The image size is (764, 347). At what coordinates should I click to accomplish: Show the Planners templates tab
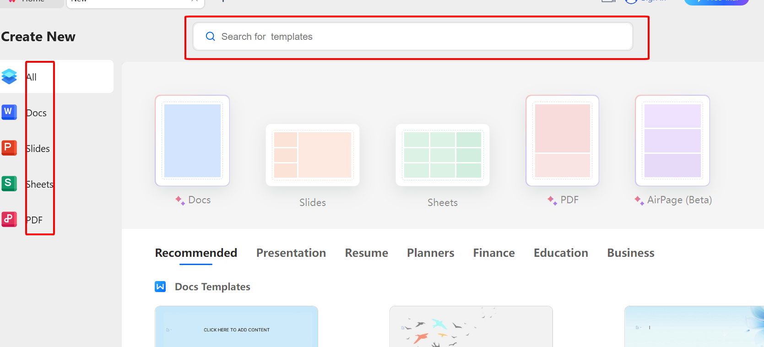click(x=430, y=253)
